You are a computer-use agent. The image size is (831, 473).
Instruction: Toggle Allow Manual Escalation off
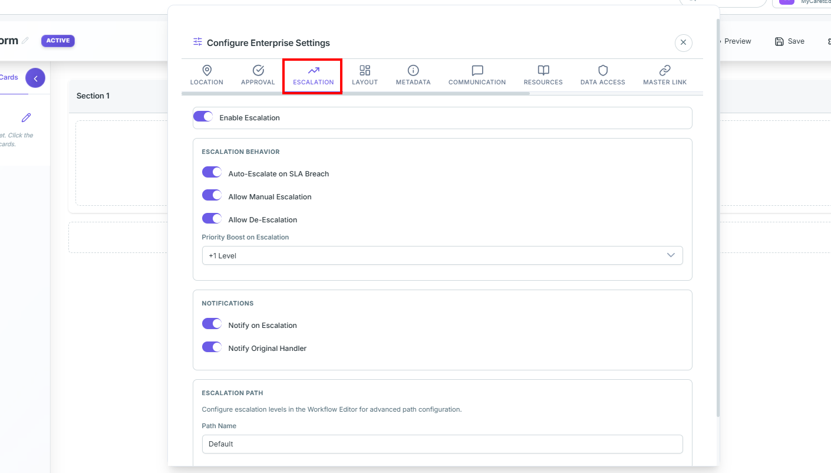[212, 196]
